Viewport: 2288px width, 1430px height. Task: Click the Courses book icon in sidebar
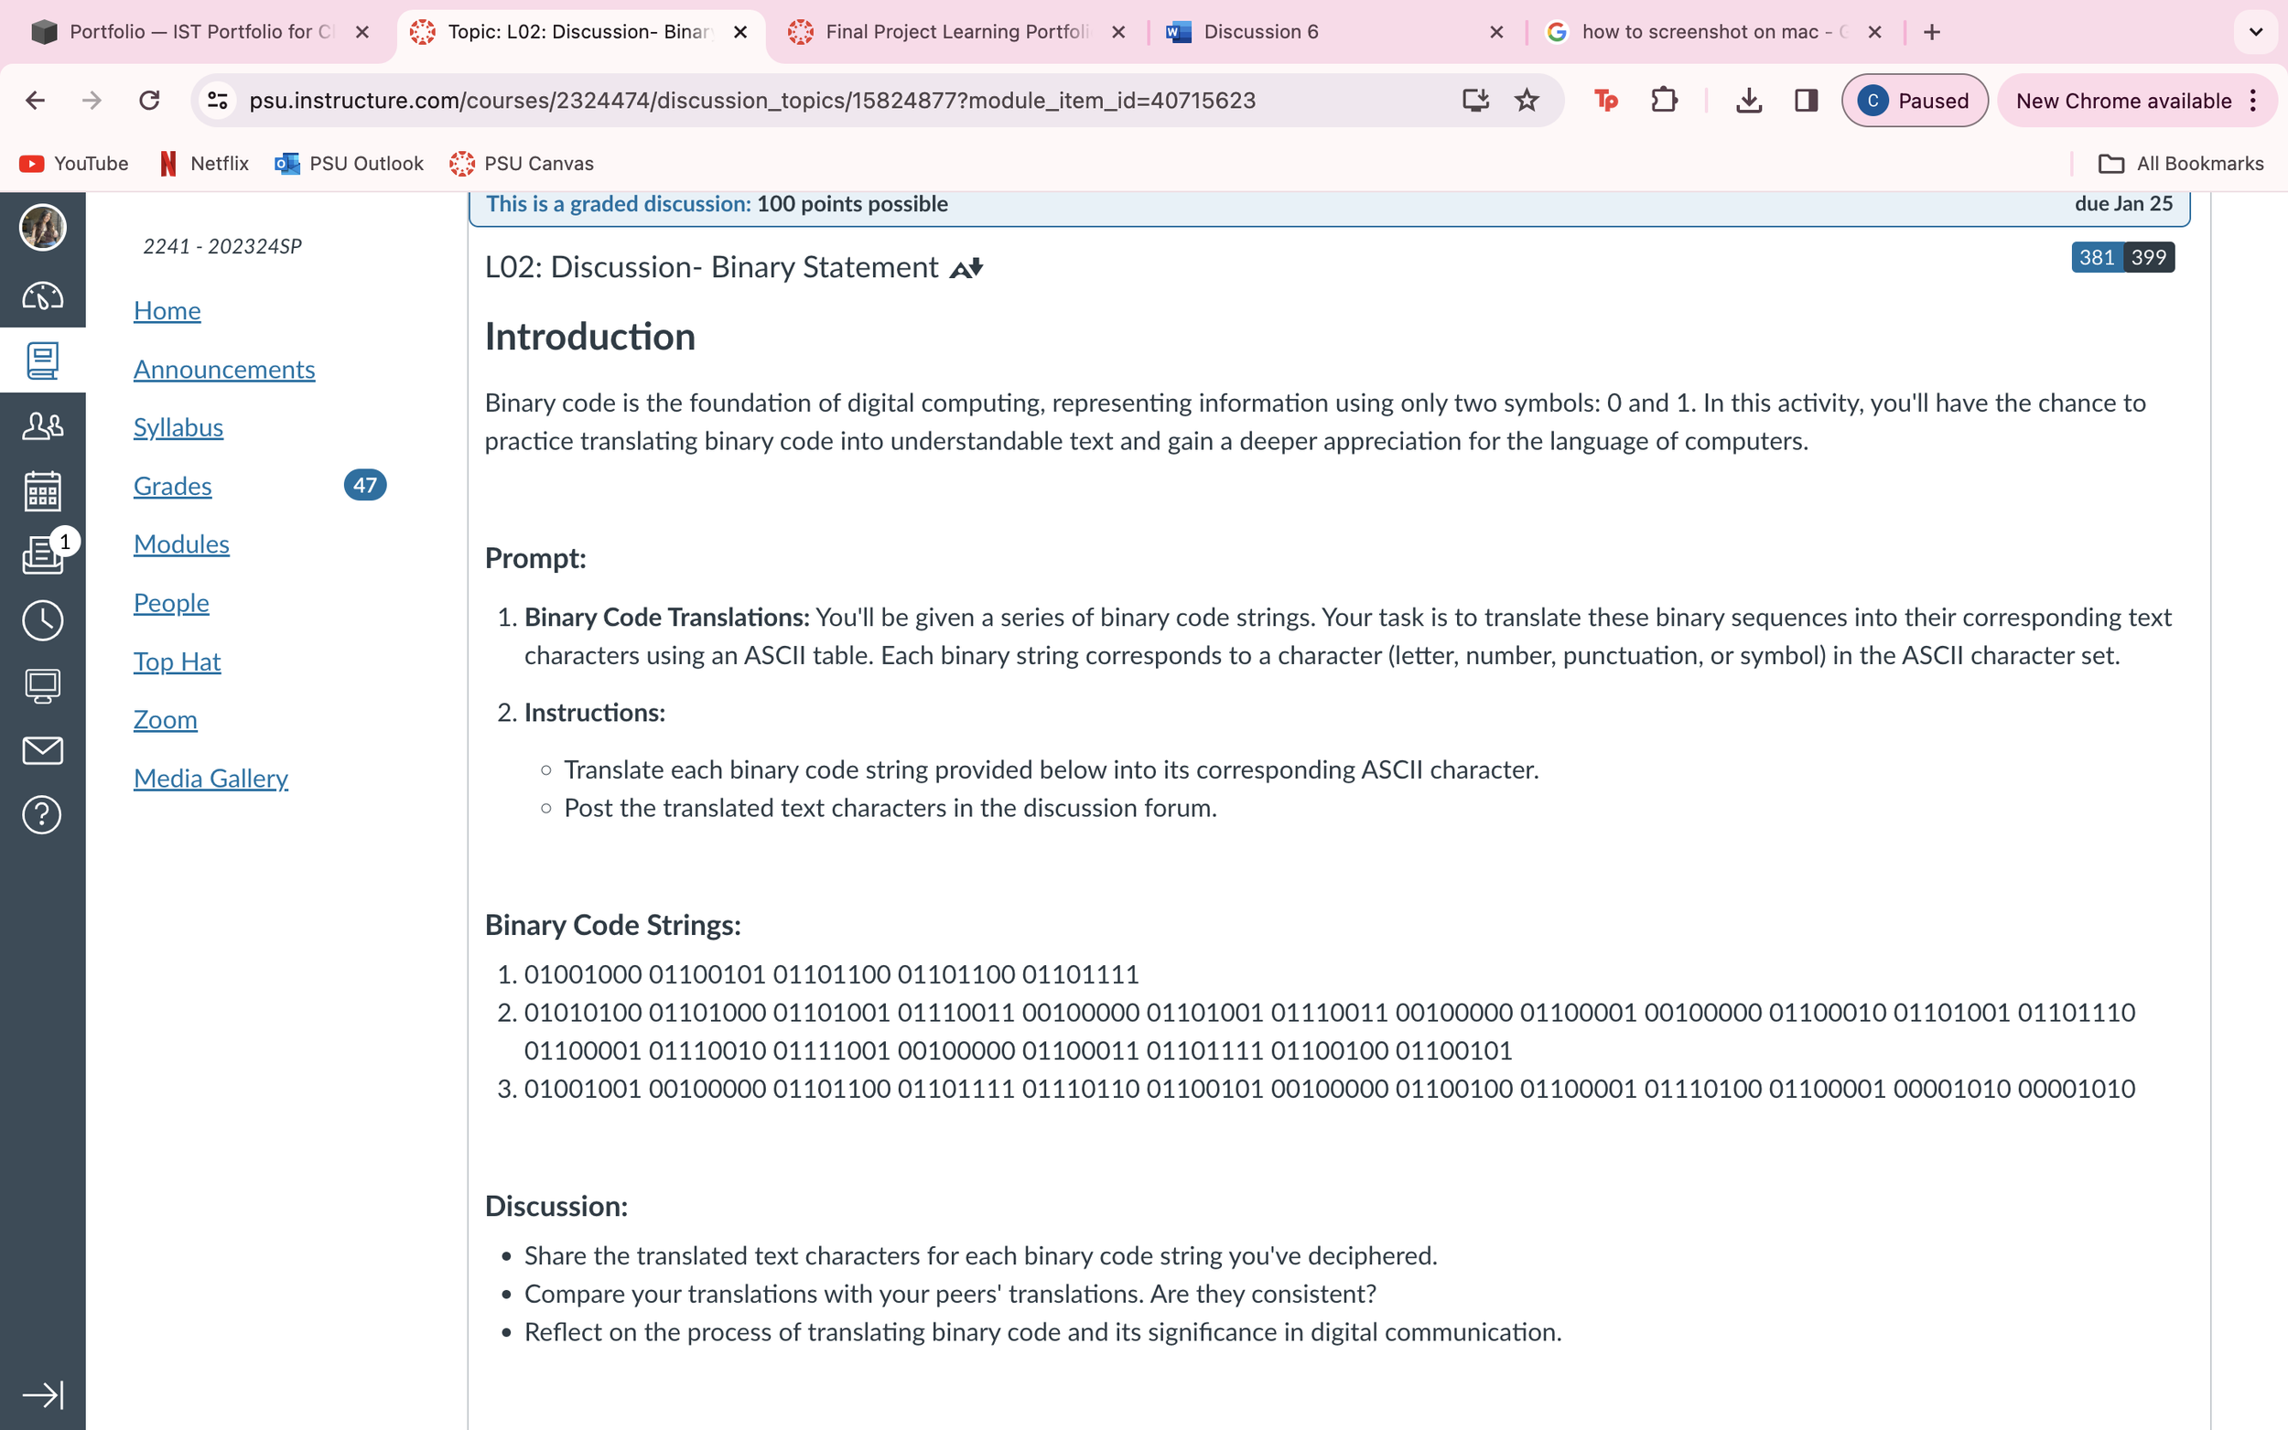(43, 360)
